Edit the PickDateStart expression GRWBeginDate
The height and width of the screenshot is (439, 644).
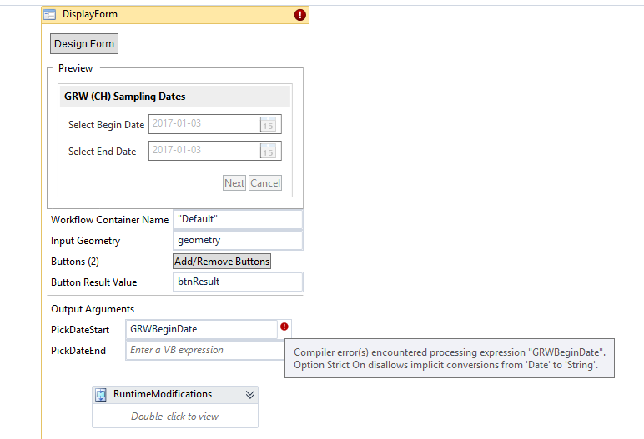click(x=202, y=329)
